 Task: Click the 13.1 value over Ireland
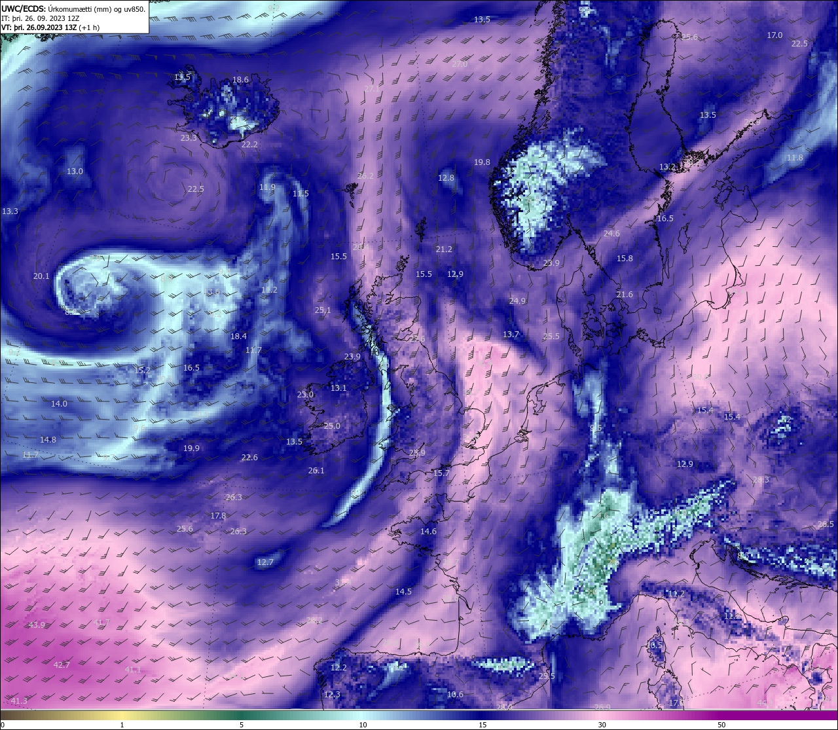338,388
